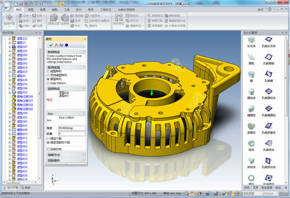Screen dimensions: 290x198
Task: Preview the pattern with the glasses icon
Action: (61, 45)
